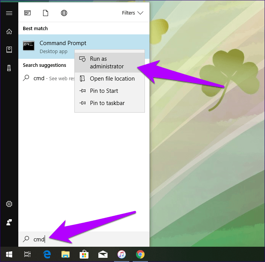Image resolution: width=265 pixels, height=262 pixels.
Task: Launch Microsoft Edge from taskbar
Action: pos(47,254)
